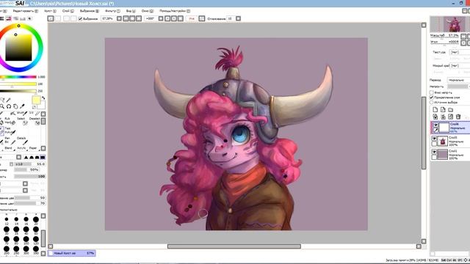The width and height of the screenshot is (470, 264).
Task: Hide the purple background layer with eye
Action: coord(434,152)
